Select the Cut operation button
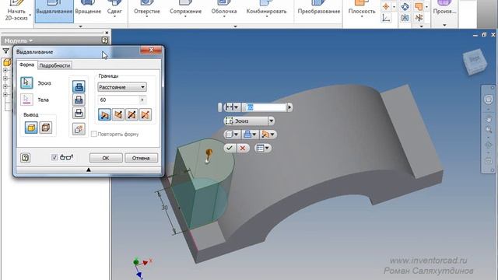Viewport: 498px width, 280px height. pyautogui.click(x=79, y=100)
